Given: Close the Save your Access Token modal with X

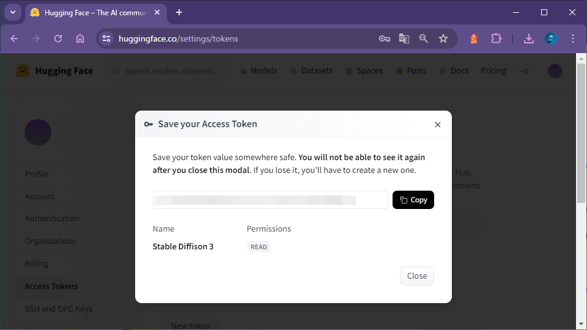Looking at the screenshot, I should [x=437, y=125].
